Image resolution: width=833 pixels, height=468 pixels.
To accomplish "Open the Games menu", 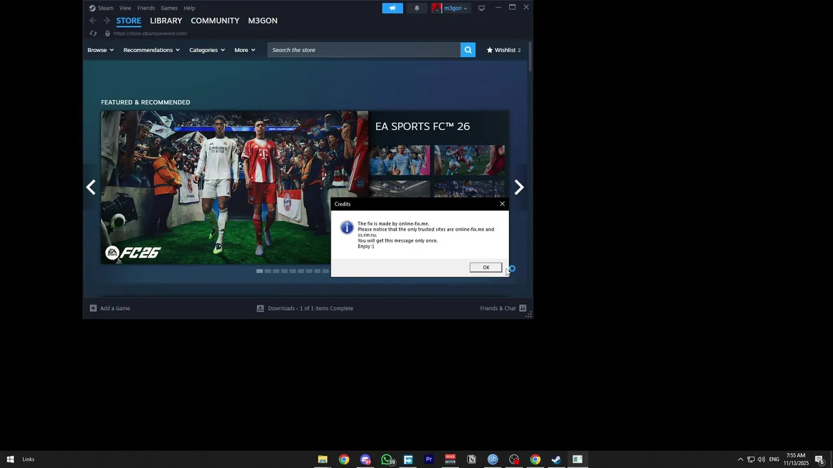I will (x=169, y=8).
